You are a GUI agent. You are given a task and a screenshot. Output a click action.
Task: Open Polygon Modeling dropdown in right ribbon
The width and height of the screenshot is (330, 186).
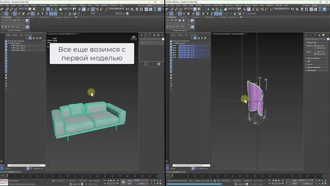point(180,30)
